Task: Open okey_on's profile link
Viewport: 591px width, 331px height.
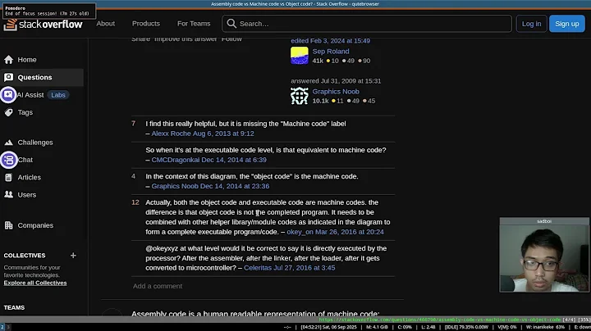Action: (300, 232)
